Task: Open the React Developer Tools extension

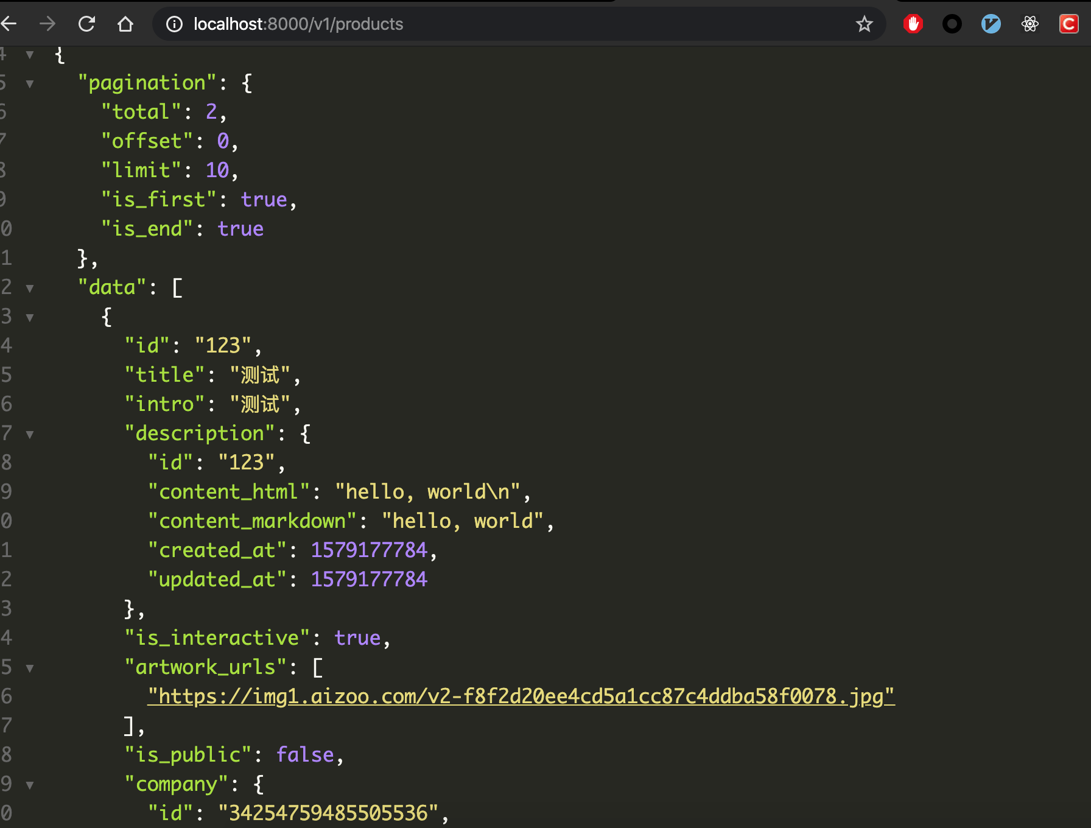Action: [x=1030, y=24]
